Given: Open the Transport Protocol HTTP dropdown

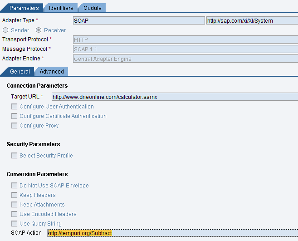Looking at the screenshot, I should pos(186,39).
